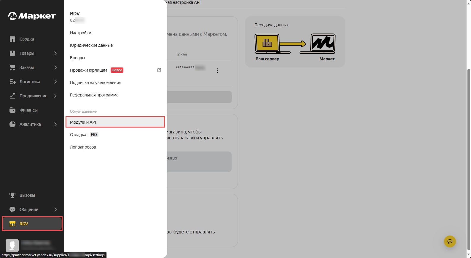This screenshot has height=258, width=471.
Task: Expand the Аналитика submenu arrow
Action: coord(55,124)
